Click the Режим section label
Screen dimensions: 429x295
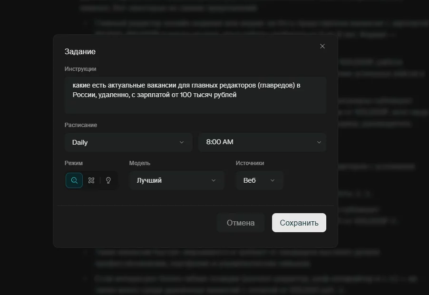coord(74,163)
